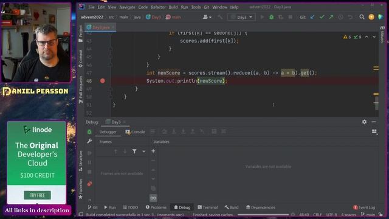This screenshot has width=389, height=219.
Task: Start debugging with the green bug icon
Action: pos(272,17)
